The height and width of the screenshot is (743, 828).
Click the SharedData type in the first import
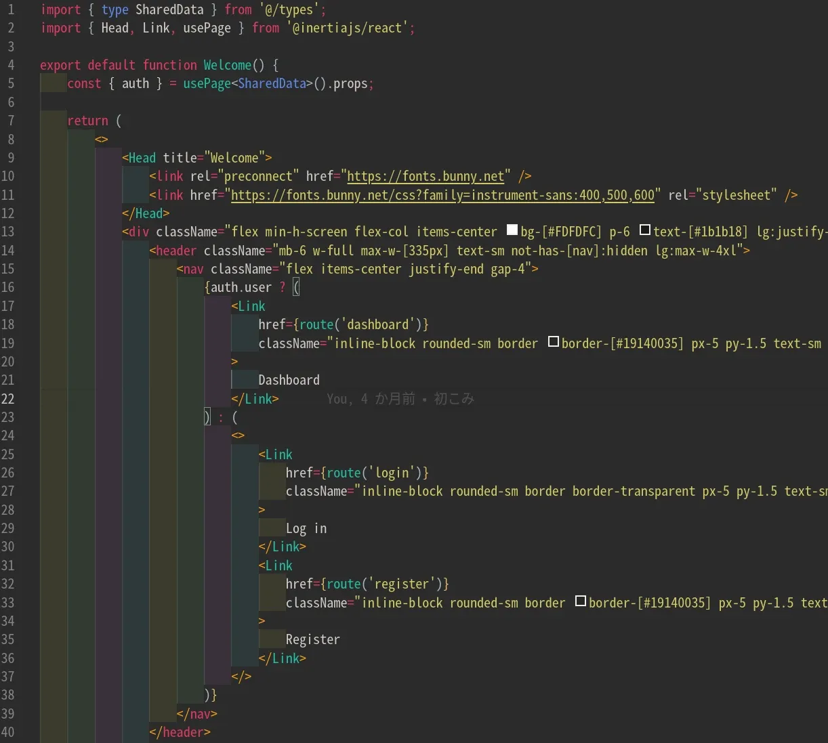(x=169, y=9)
